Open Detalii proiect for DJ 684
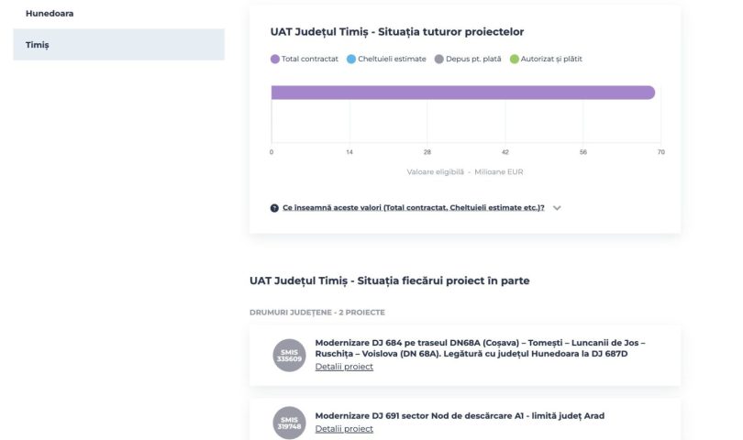 344,367
